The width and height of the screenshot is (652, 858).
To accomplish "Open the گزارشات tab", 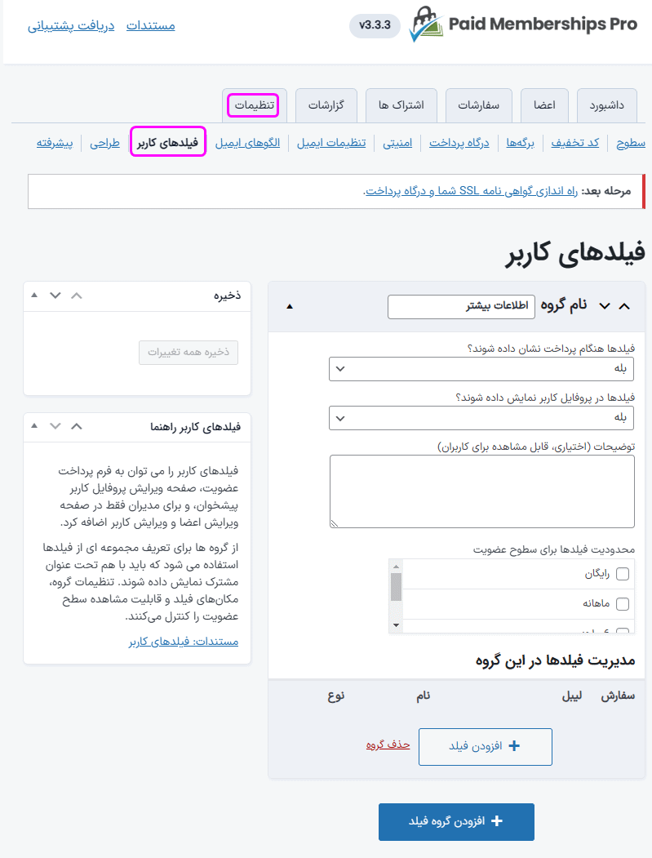I will pos(326,105).
